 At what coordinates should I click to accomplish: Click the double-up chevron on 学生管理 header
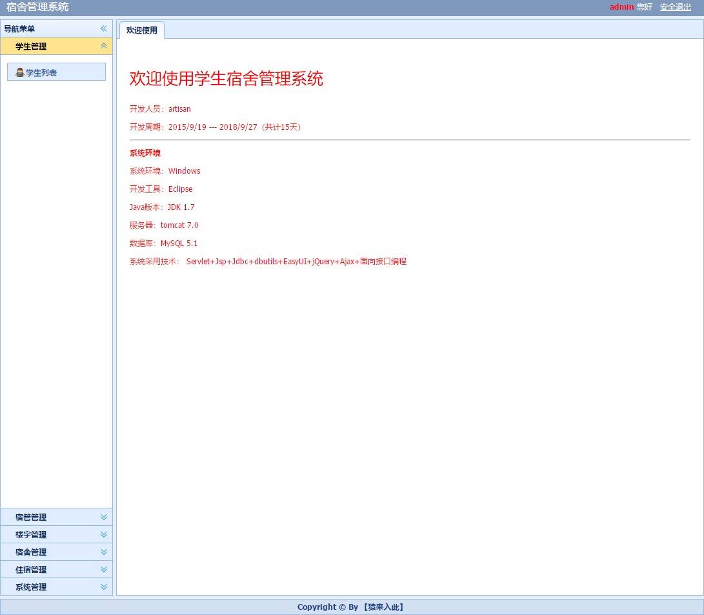pos(103,46)
